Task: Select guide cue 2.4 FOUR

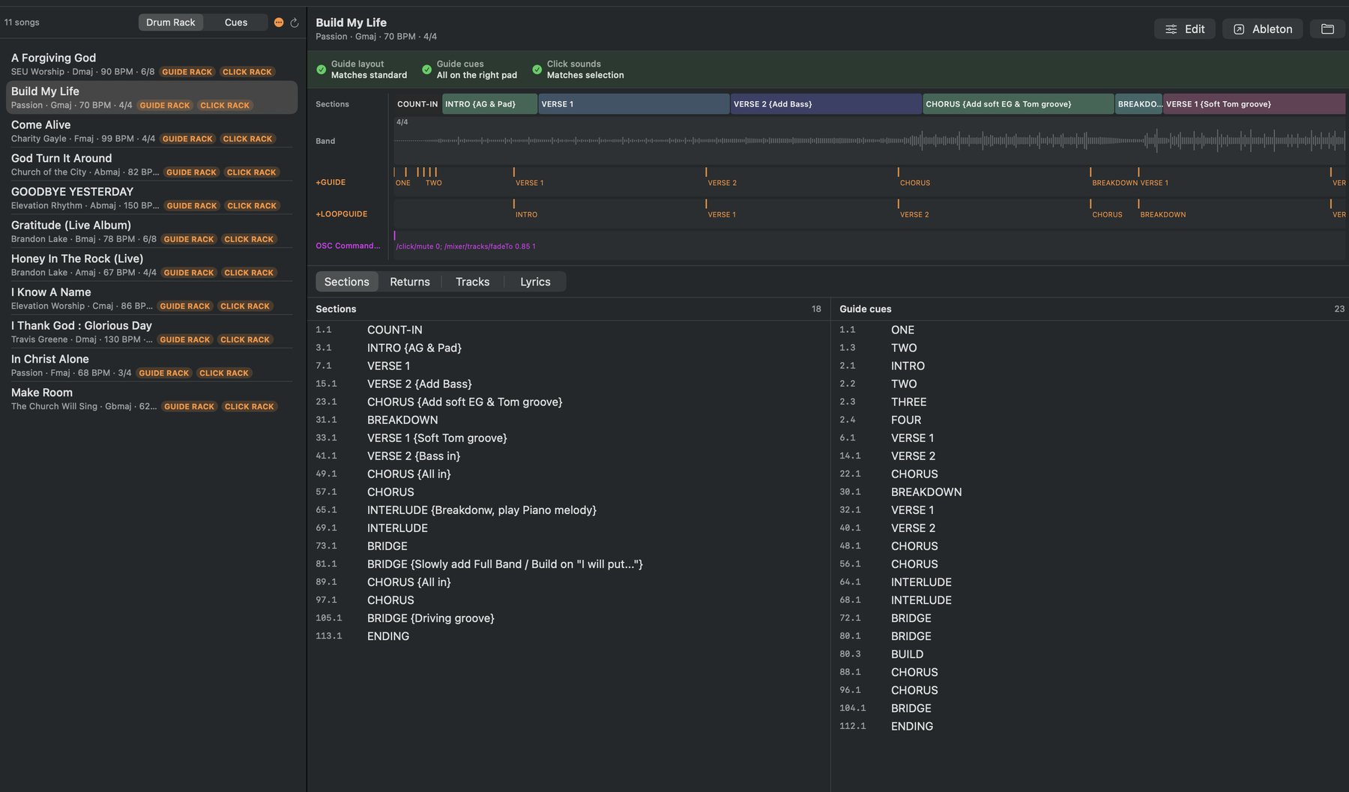Action: coord(1090,420)
